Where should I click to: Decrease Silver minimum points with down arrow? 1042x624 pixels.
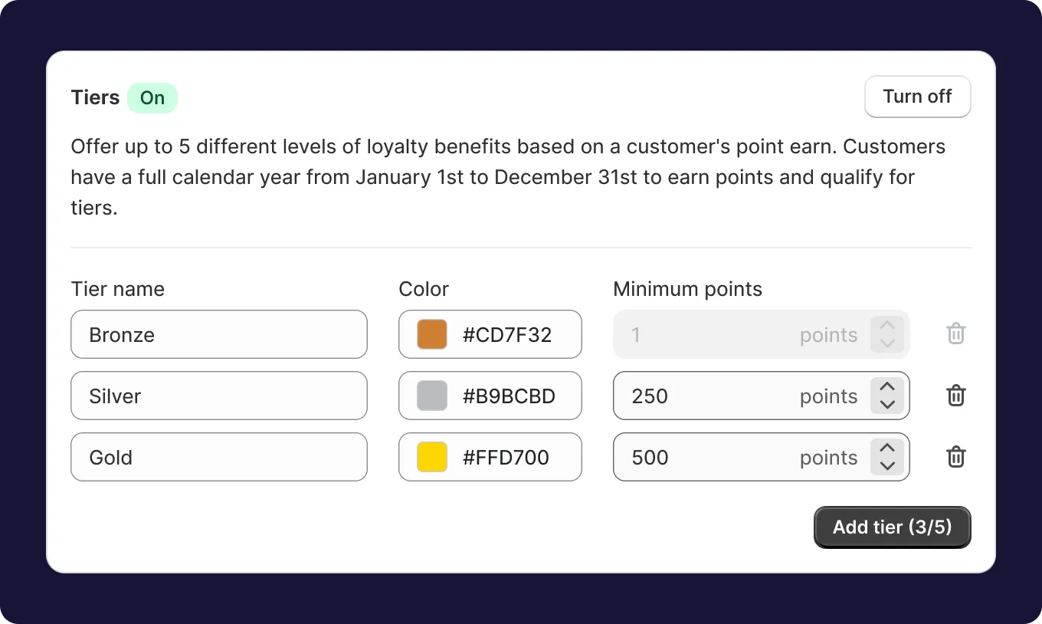(x=887, y=405)
